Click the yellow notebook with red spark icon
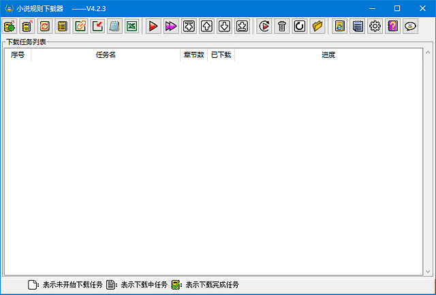Screen dimensions: 436x295 pyautogui.click(x=27, y=27)
